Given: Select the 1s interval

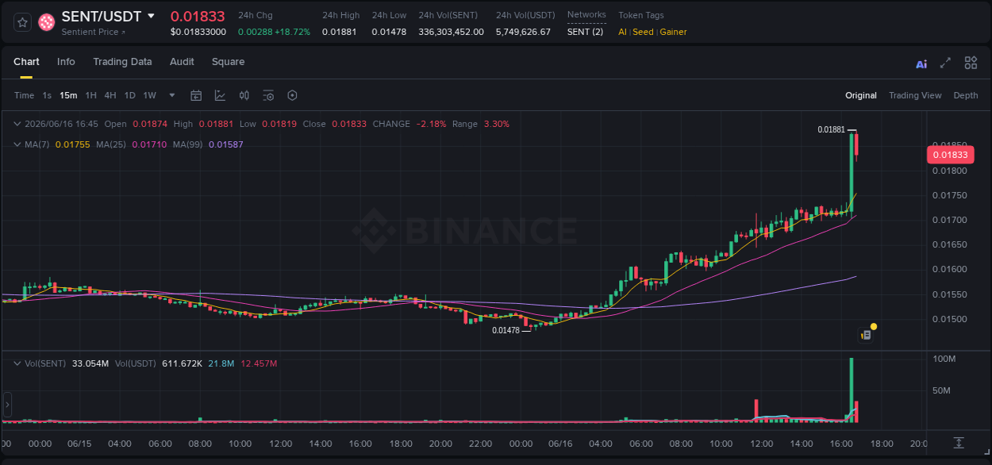Looking at the screenshot, I should point(47,95).
